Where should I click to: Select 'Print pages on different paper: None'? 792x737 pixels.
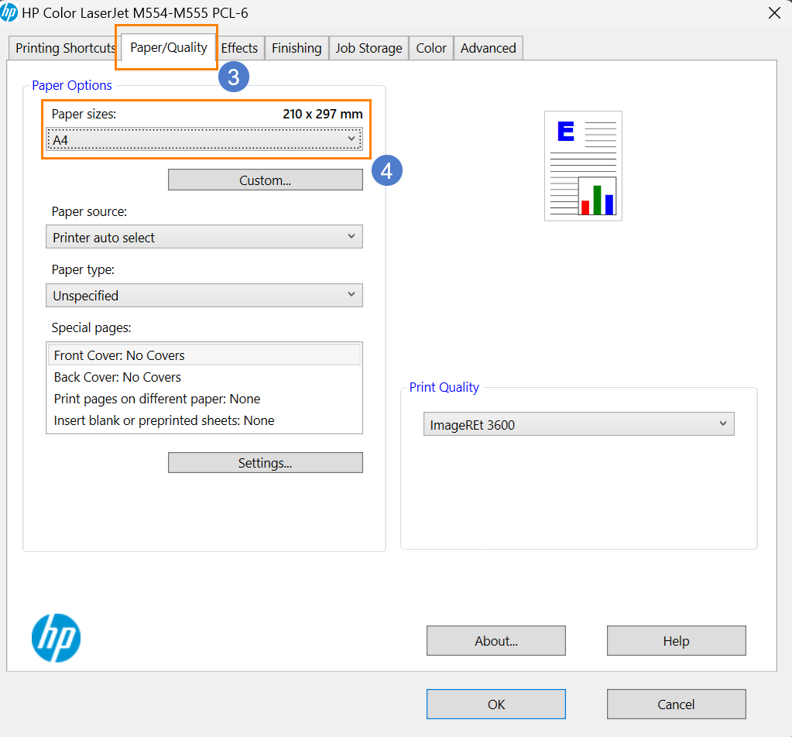click(x=204, y=399)
